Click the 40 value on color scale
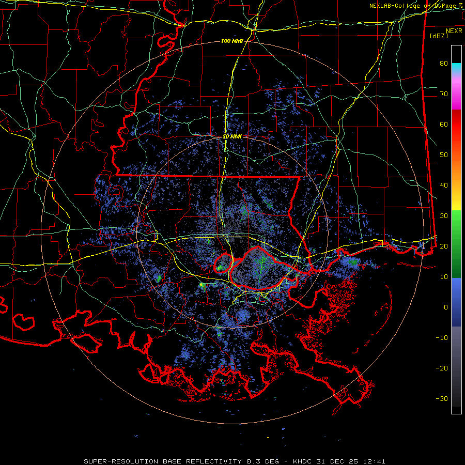 (x=444, y=185)
